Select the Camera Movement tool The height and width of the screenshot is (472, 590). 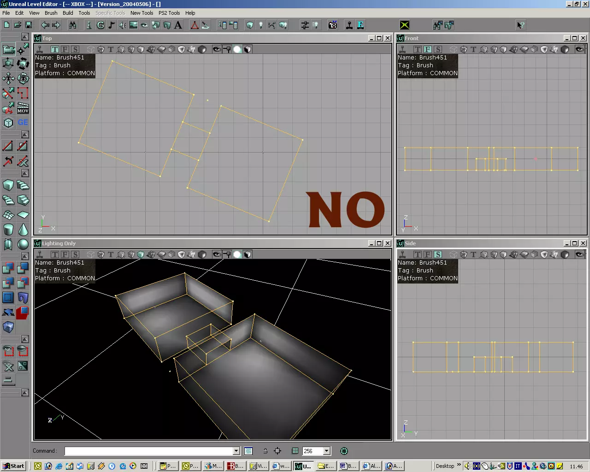click(x=8, y=49)
